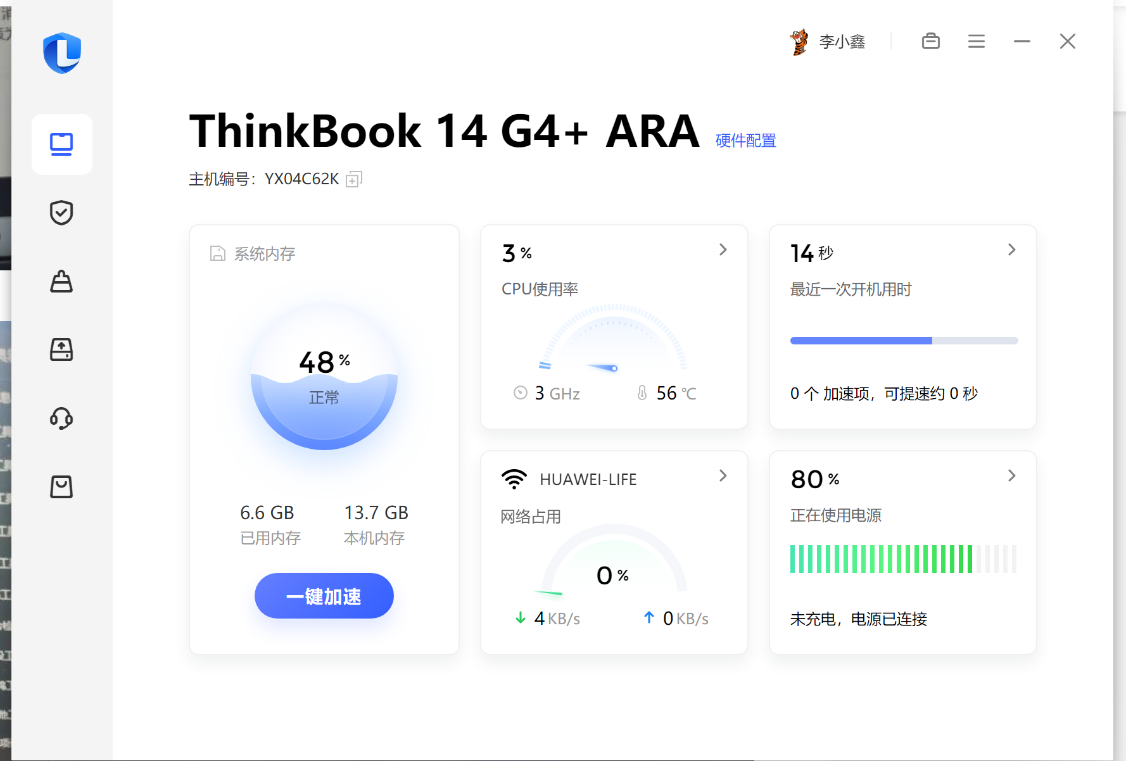Click the 未充电，电源已连接 status text

point(858,619)
